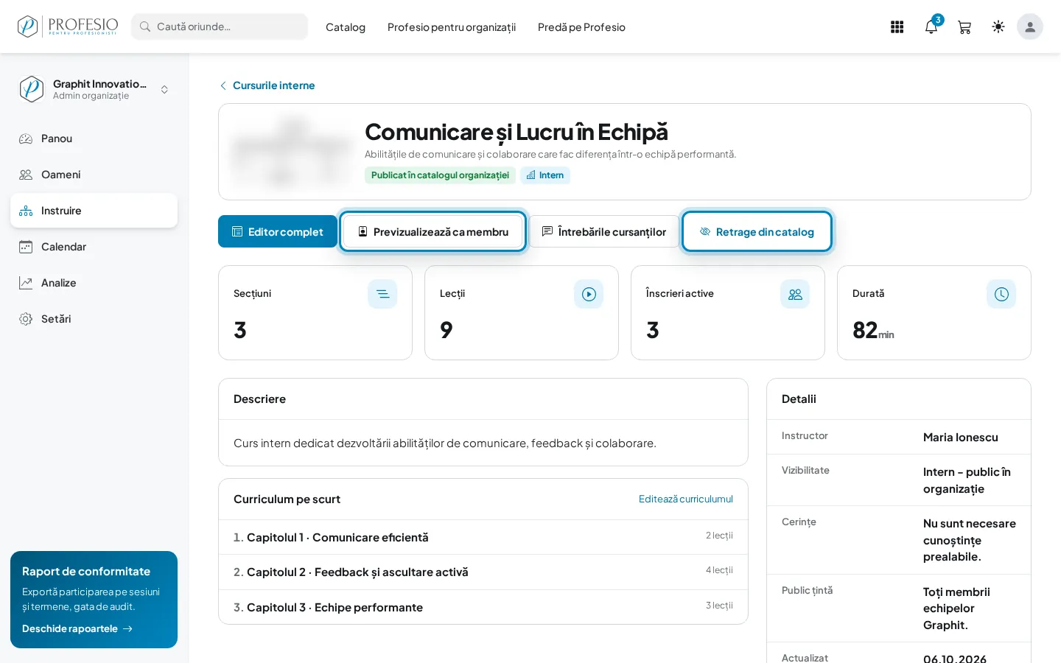Click Durată card clock icon

tap(1001, 294)
